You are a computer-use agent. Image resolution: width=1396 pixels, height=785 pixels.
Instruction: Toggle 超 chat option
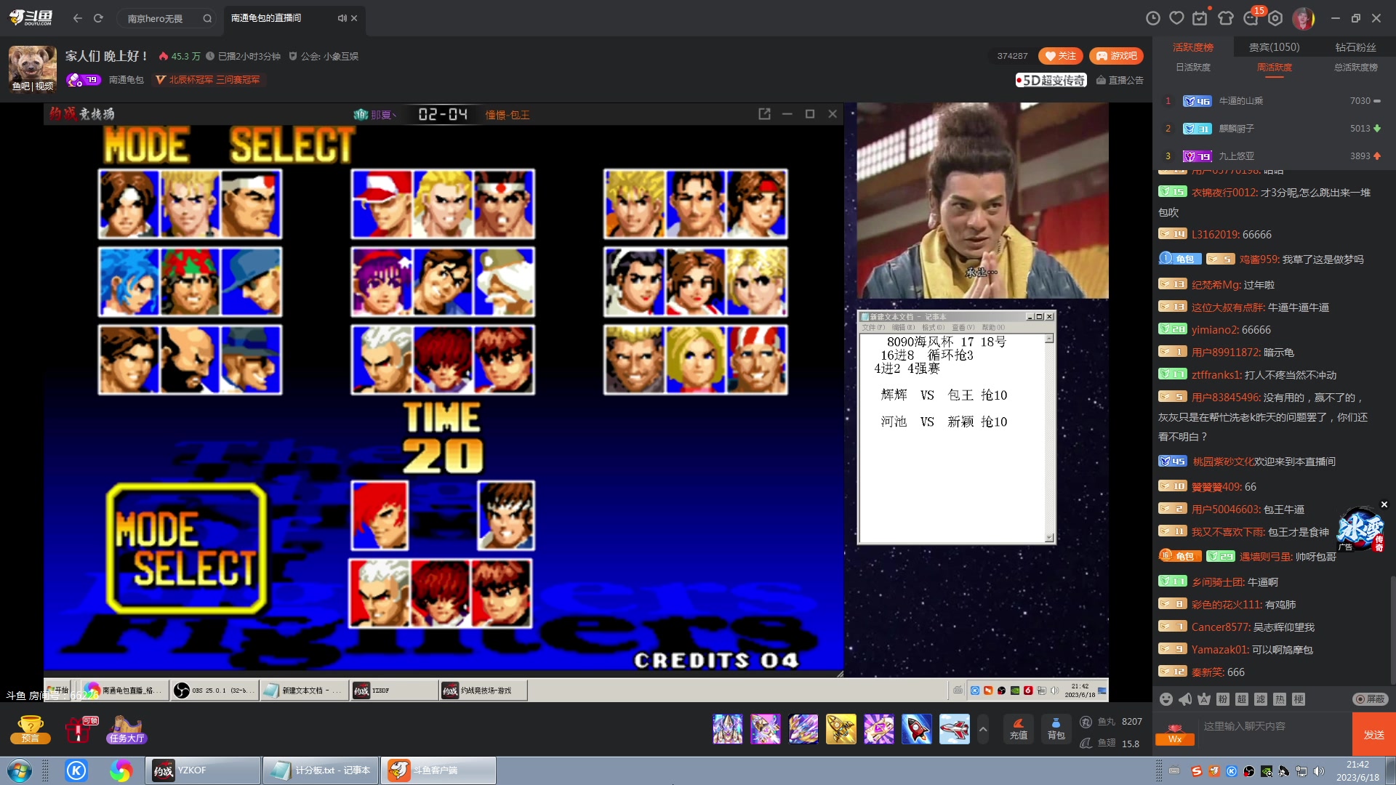click(1242, 699)
